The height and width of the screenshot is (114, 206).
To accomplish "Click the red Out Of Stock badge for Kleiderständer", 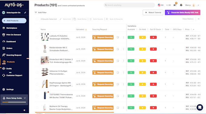I will (x=153, y=49).
